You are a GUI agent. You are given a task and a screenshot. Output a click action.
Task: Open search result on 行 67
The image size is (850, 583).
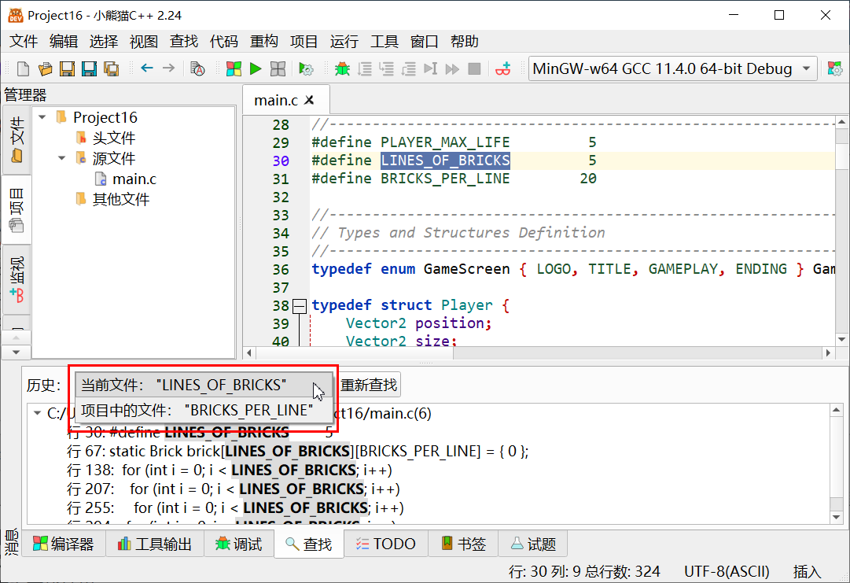click(297, 451)
